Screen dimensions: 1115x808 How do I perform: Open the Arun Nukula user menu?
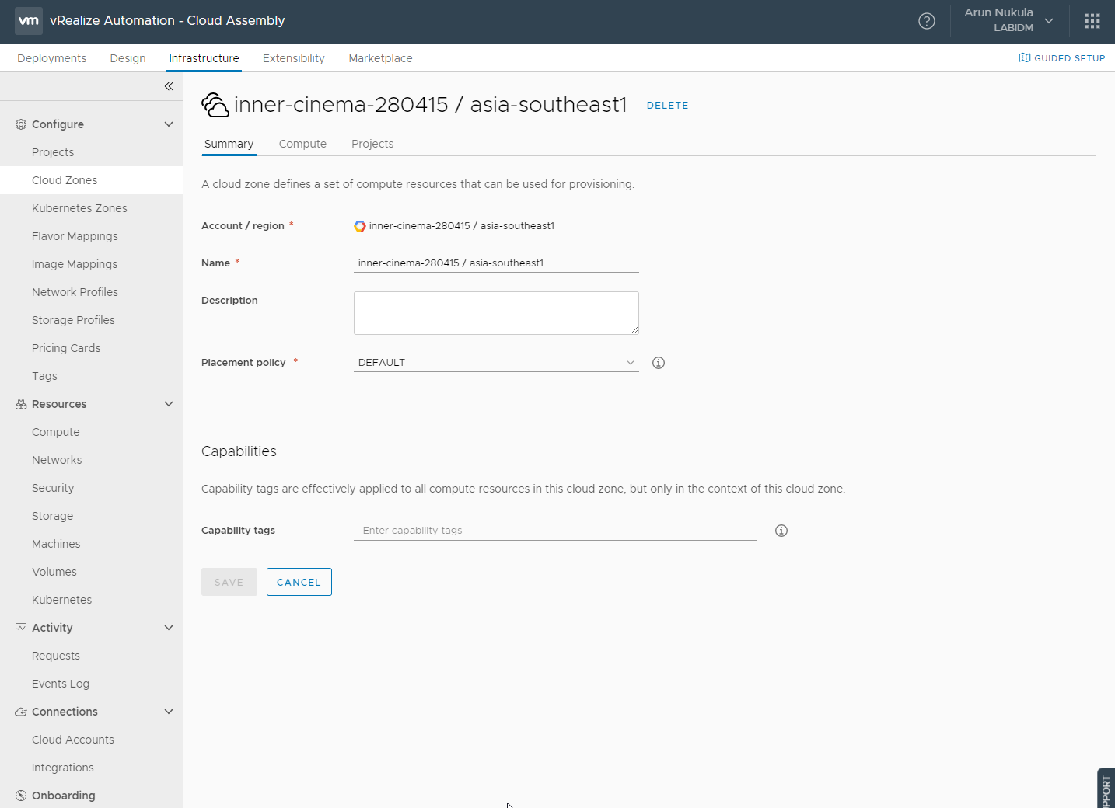1008,20
